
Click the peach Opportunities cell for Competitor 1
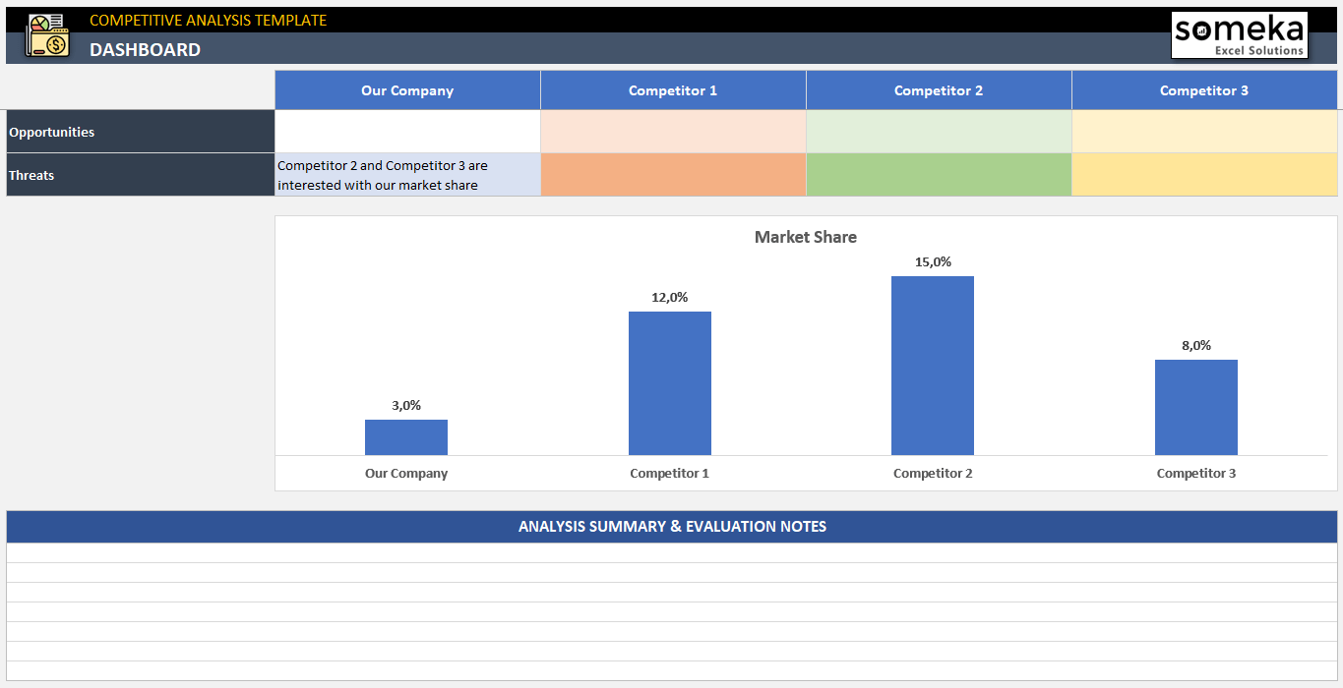672,131
